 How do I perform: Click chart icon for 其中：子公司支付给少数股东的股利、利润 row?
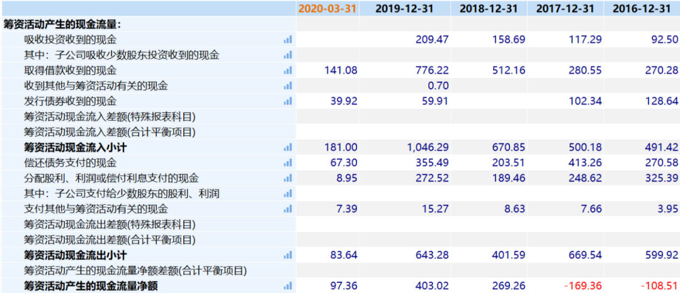(x=288, y=194)
